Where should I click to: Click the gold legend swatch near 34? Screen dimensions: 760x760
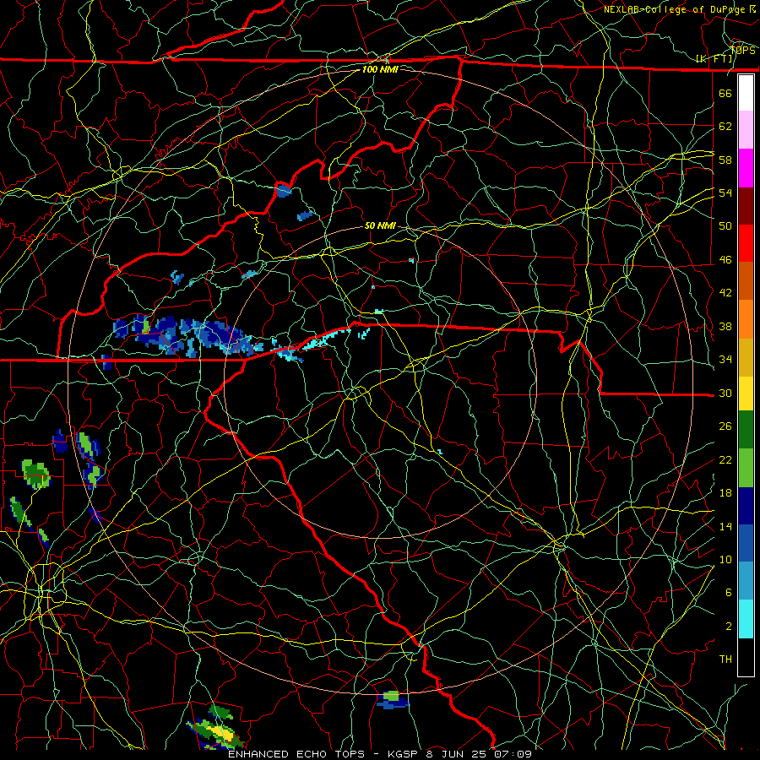pos(746,358)
